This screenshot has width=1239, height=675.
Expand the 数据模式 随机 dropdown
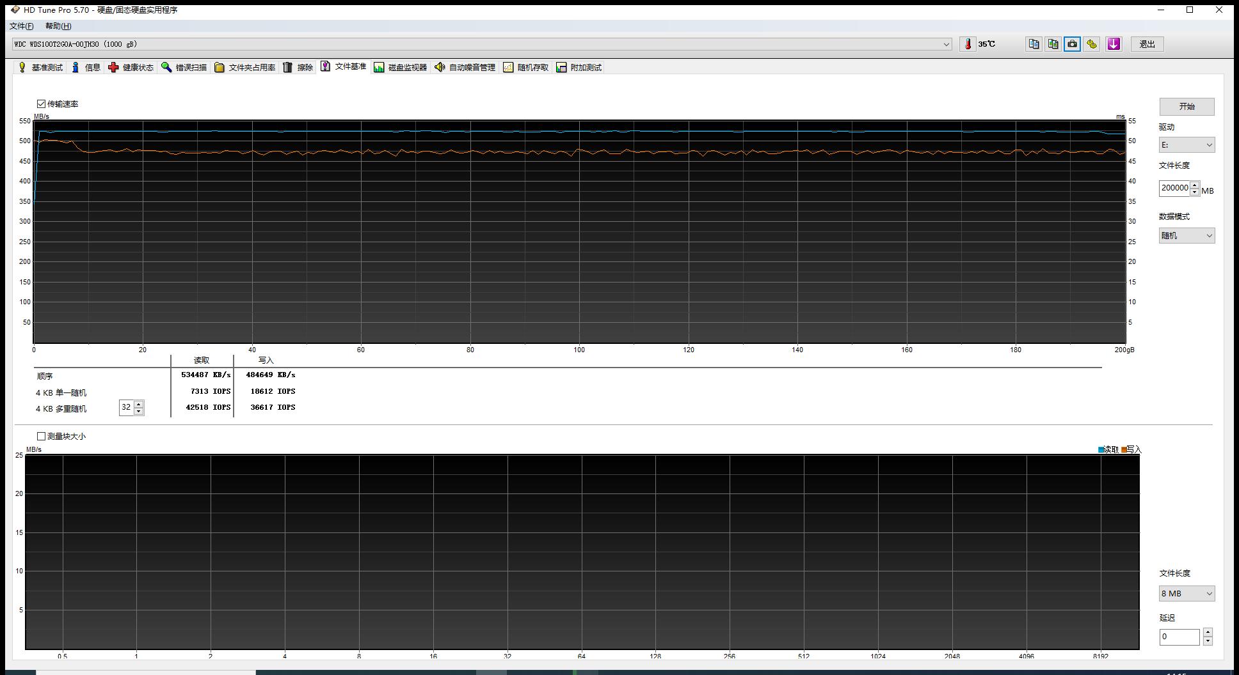pyautogui.click(x=1187, y=236)
